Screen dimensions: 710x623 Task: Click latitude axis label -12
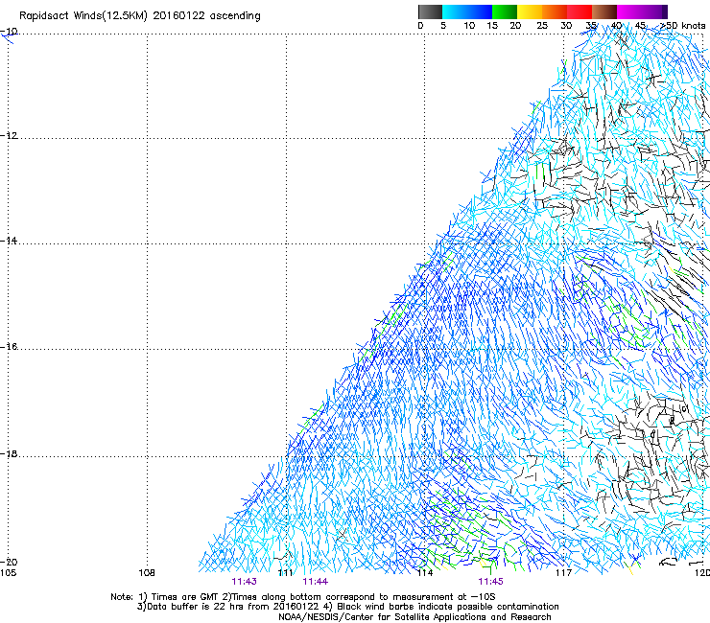coord(9,136)
